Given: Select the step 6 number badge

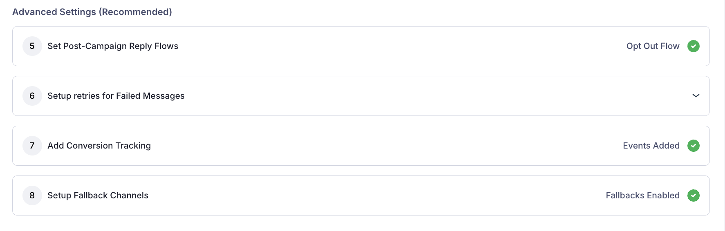Looking at the screenshot, I should tap(32, 96).
